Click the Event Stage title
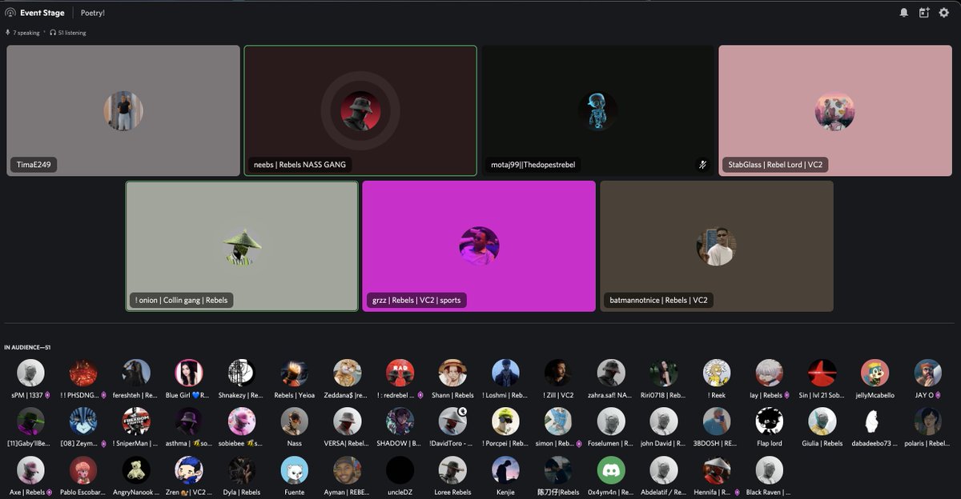The image size is (961, 499). click(42, 13)
